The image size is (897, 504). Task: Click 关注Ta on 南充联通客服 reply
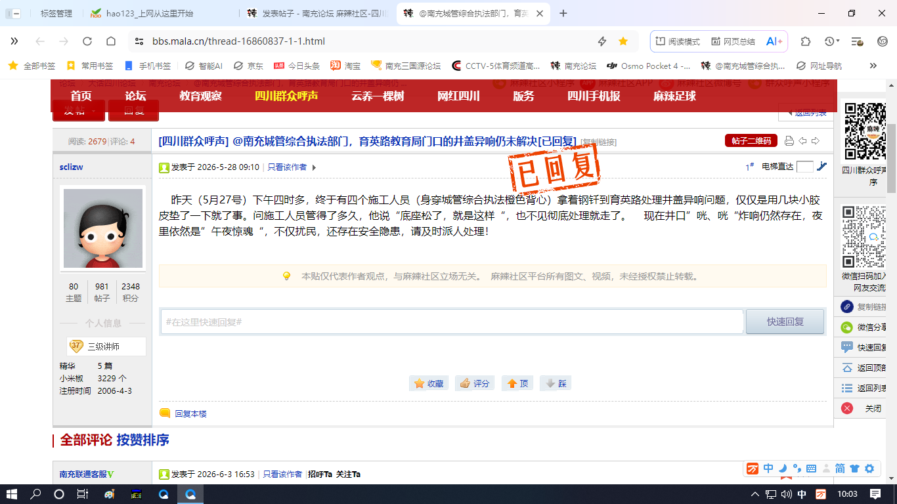tap(348, 474)
